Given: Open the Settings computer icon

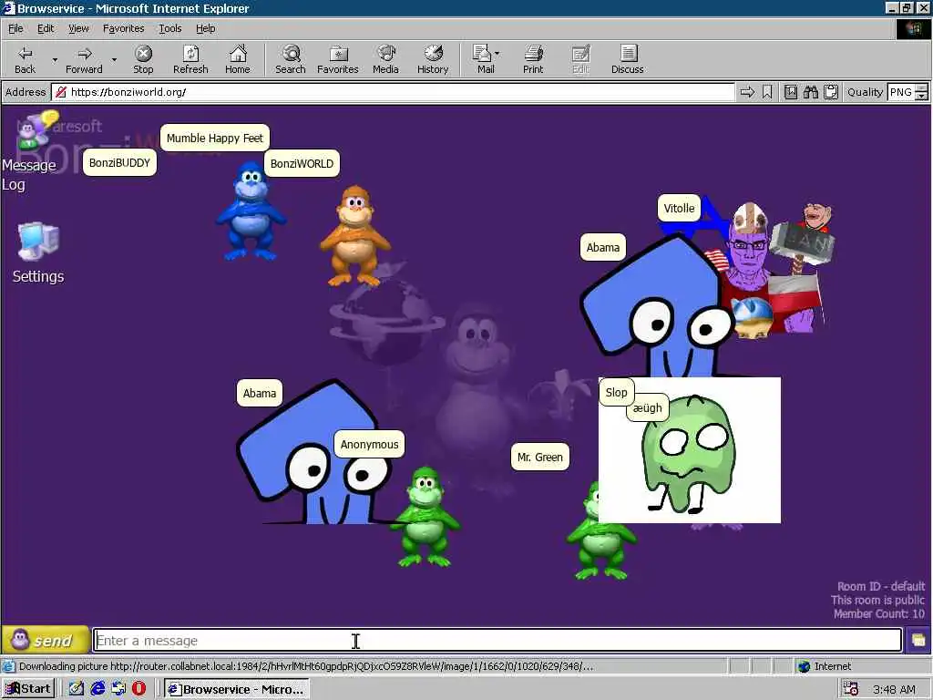Looking at the screenshot, I should (38, 253).
